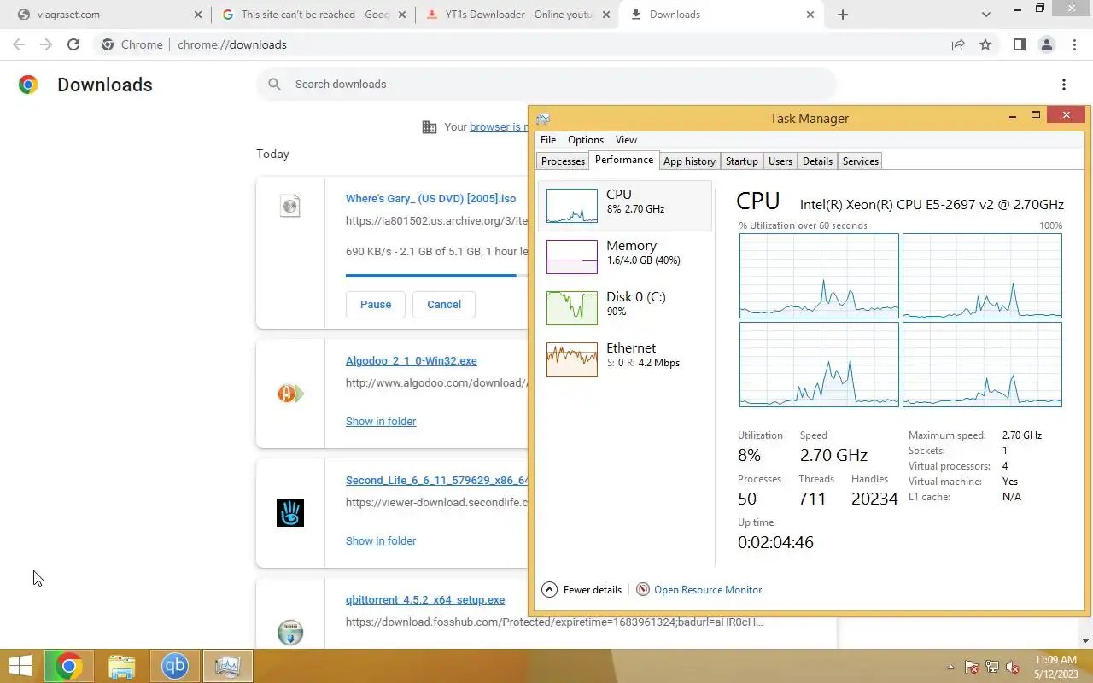Open new tab with plus button

click(842, 15)
